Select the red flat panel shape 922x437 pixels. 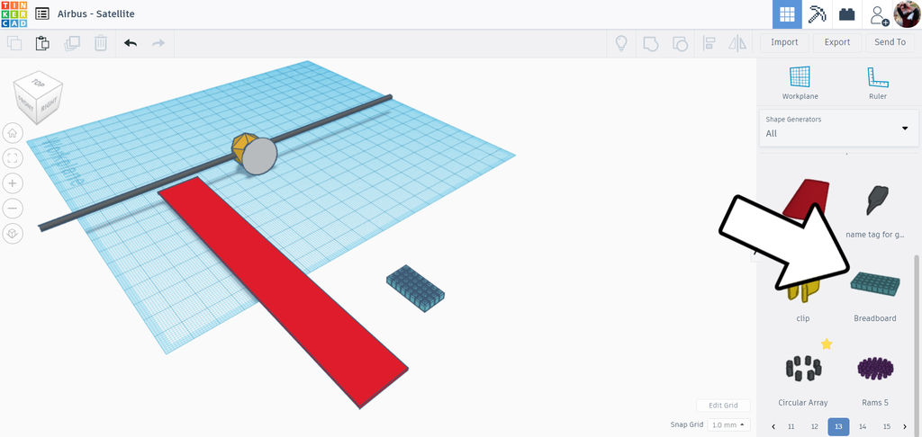[284, 292]
